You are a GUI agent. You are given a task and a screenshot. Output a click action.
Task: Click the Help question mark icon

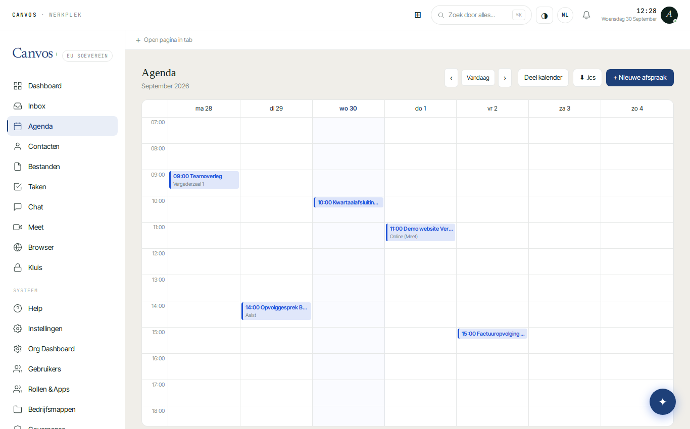click(x=18, y=308)
